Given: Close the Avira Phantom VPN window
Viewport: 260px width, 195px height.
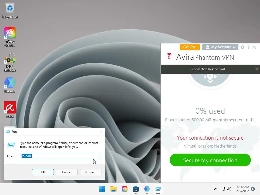Looking at the screenshot, I should tap(254, 47).
